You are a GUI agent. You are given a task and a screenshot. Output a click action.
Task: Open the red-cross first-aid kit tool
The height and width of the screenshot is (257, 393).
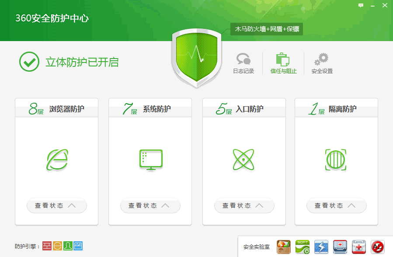pyautogui.click(x=359, y=247)
